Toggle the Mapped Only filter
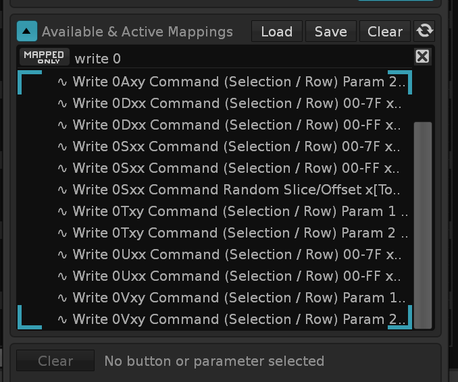Screen dimensions: 458x382 pos(44,57)
